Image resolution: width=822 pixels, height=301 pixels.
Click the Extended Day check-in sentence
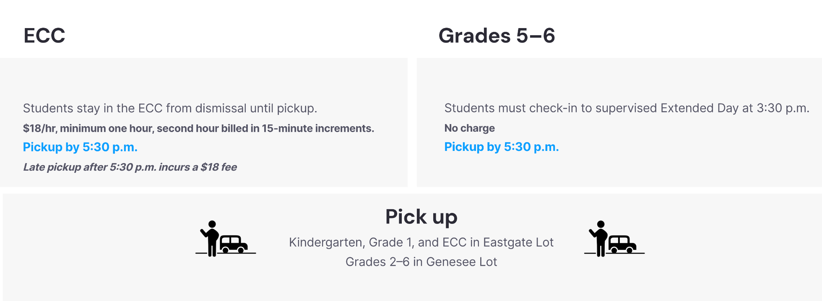pos(627,108)
